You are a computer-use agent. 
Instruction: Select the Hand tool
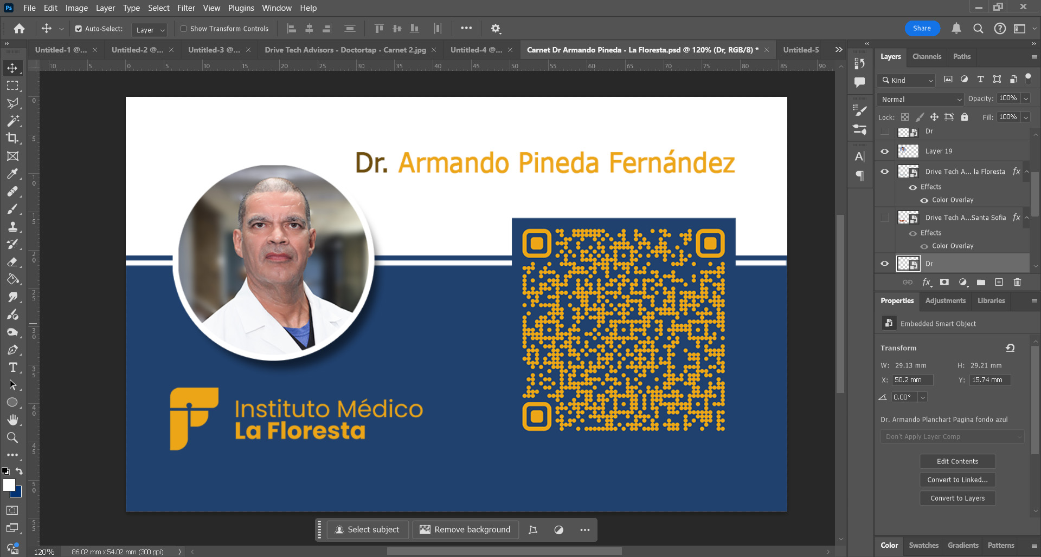12,420
